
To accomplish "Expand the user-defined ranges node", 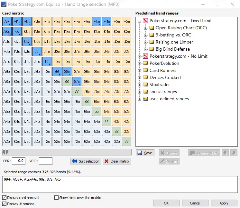I will click(x=139, y=99).
